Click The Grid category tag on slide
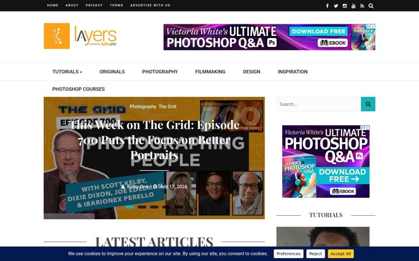Viewport: 419px width, 261px height. coord(168,107)
